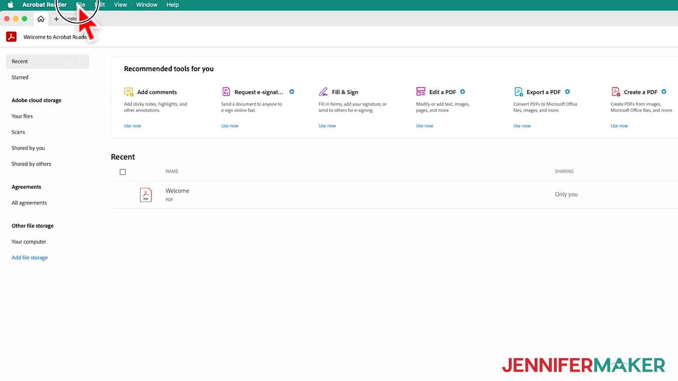The image size is (678, 381).
Task: Open the View menu
Action: pyautogui.click(x=120, y=5)
